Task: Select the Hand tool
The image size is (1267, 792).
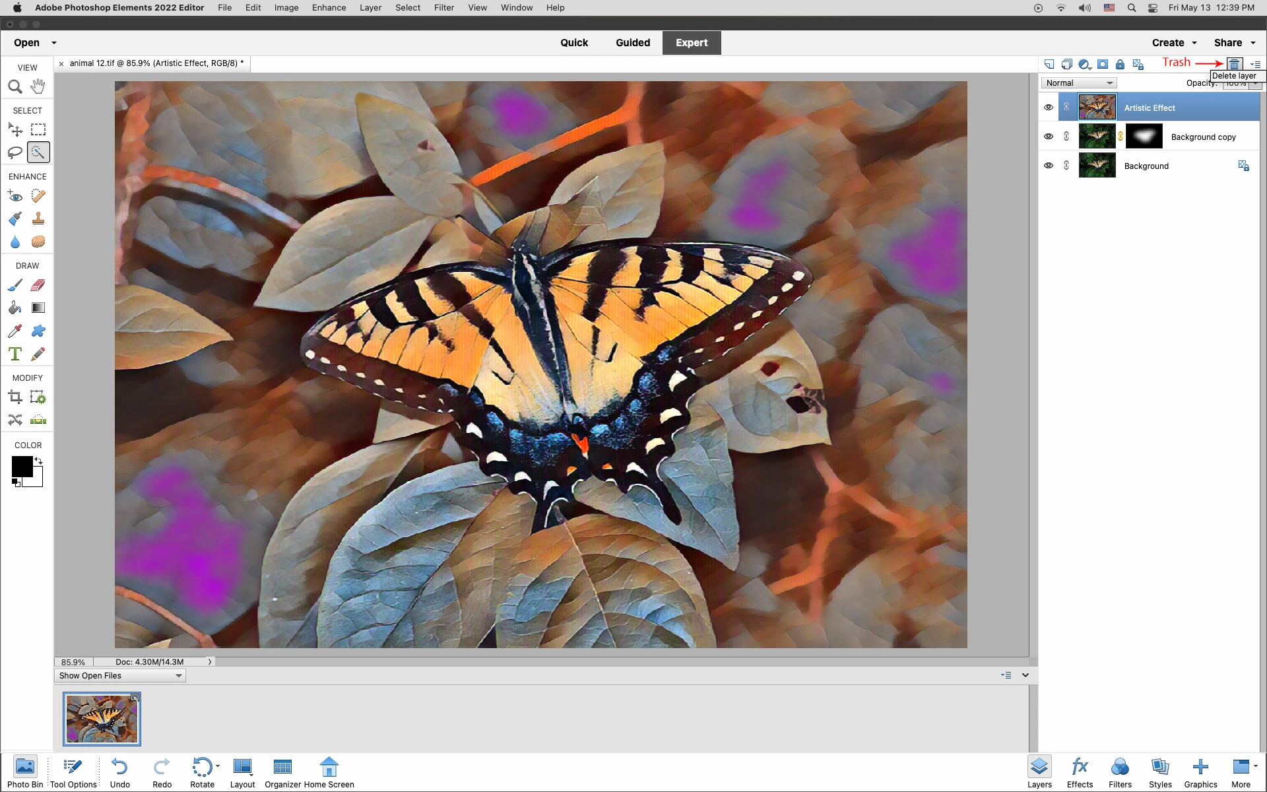Action: point(38,86)
